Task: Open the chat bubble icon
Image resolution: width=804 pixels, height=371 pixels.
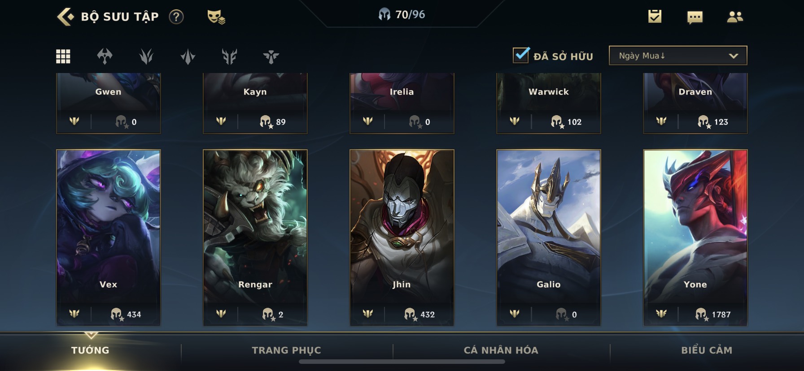Action: pos(695,17)
